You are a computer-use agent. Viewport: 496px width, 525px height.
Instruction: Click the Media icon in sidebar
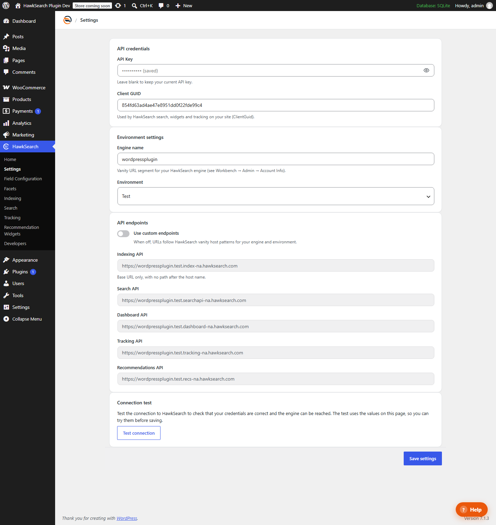click(6, 48)
